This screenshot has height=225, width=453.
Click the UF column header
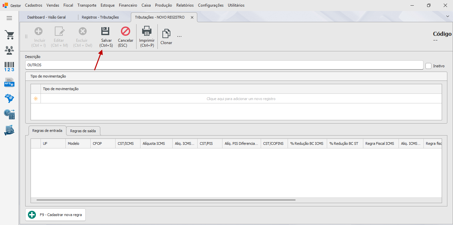click(53, 143)
